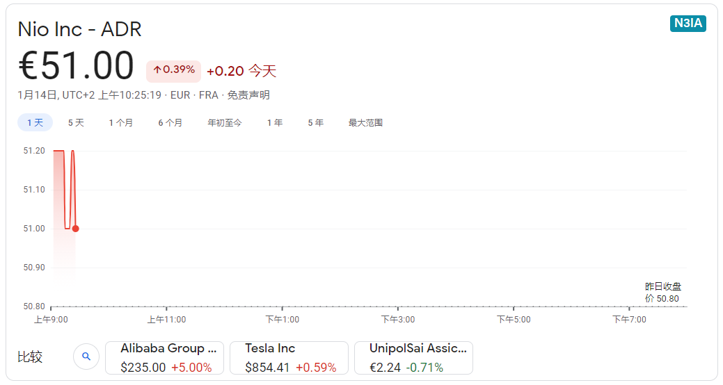The height and width of the screenshot is (385, 723).
Task: Open the 5 年 chart range
Action: pos(316,122)
